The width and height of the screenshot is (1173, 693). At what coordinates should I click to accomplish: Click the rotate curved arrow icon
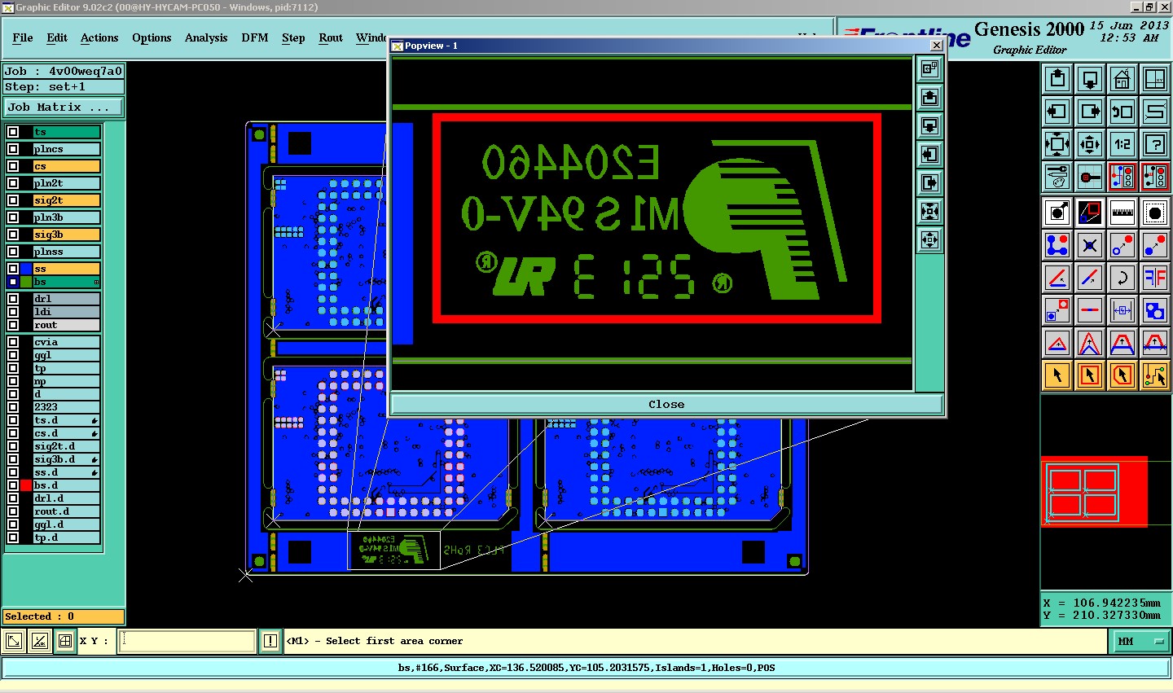(1122, 278)
